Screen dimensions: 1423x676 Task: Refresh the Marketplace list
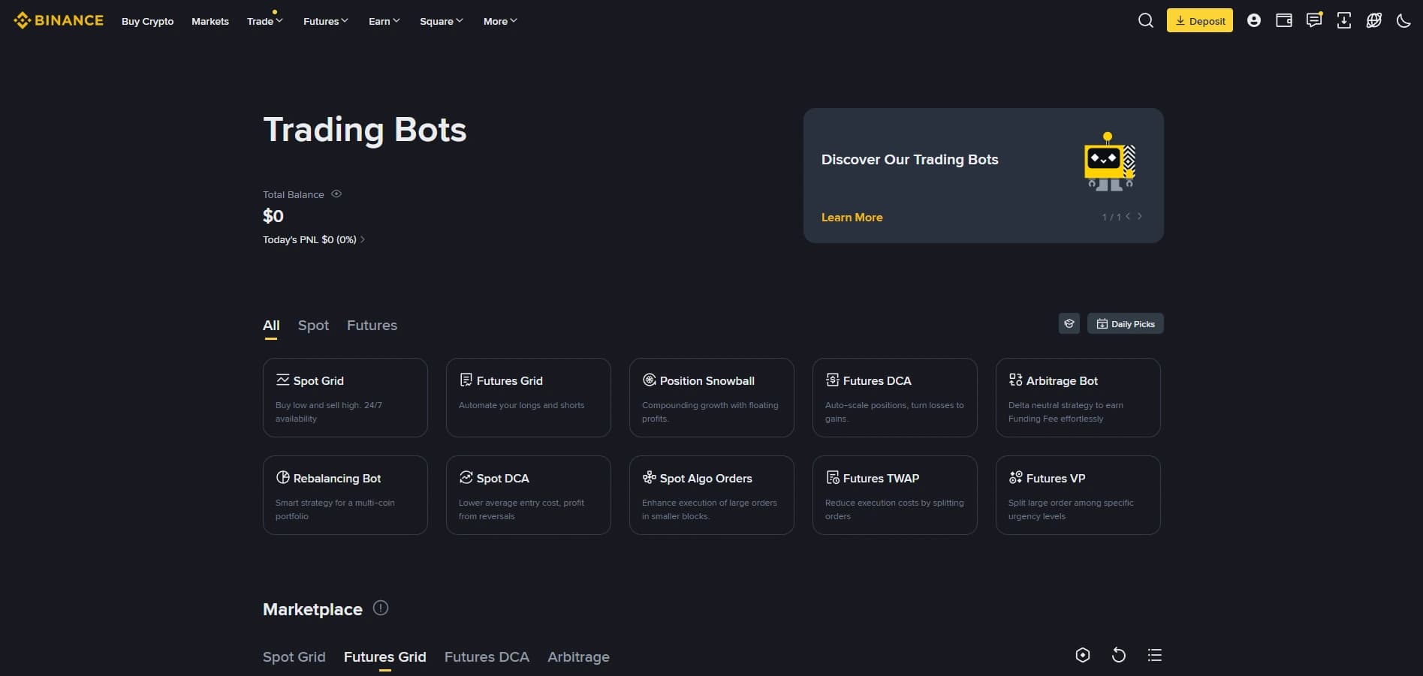(1118, 655)
